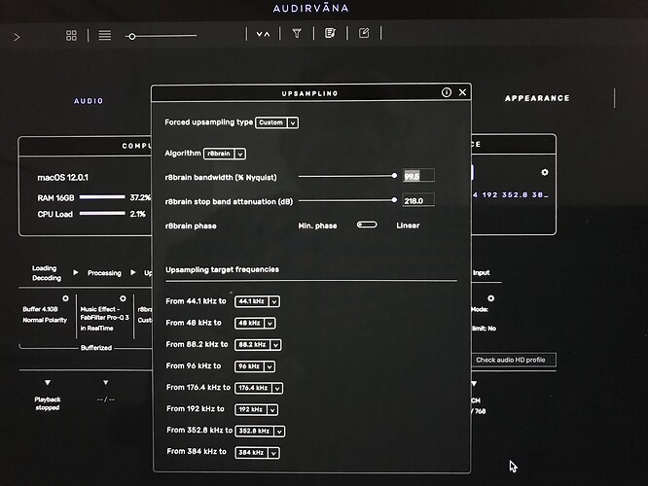Open the From 192 kHz target dropdown
Viewport: 648px width, 486px height.
(256, 409)
